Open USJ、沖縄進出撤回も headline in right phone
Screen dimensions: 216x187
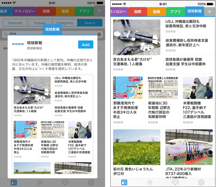186,24
